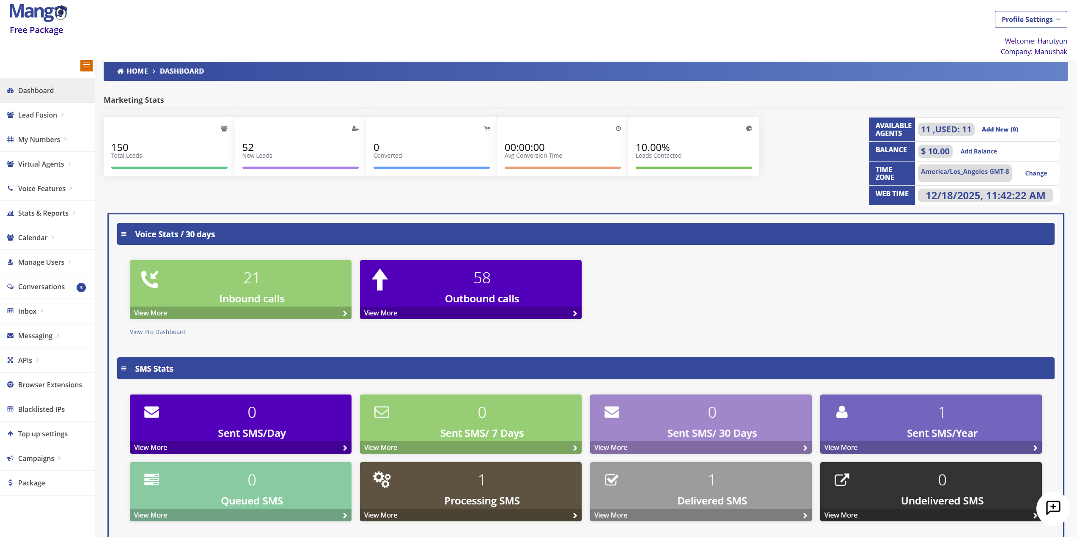Expand the Virtual Agents menu item

coord(41,164)
